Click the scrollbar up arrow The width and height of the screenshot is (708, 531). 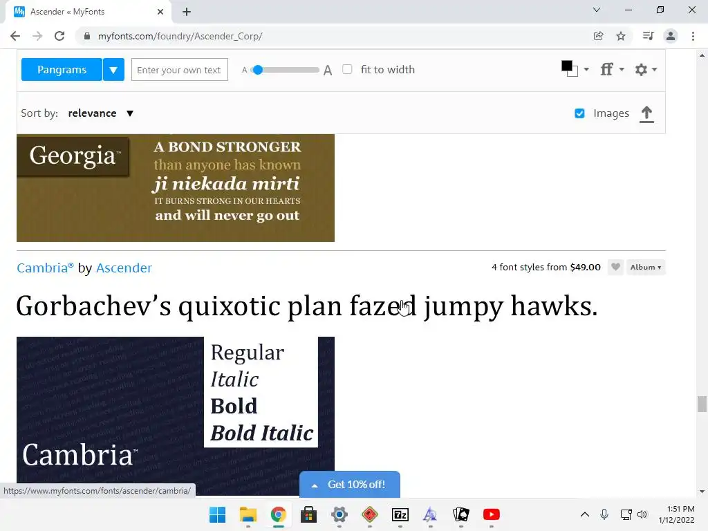pyautogui.click(x=702, y=55)
